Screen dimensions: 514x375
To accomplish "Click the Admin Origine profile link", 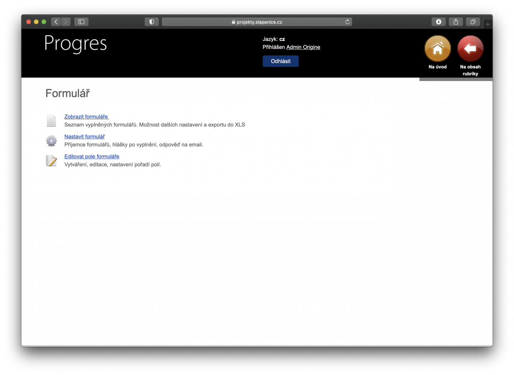I will point(303,47).
